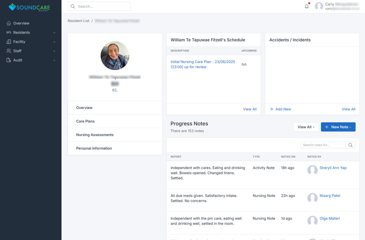Open the View All notes filter dropdown
365x240 pixels.
click(306, 127)
